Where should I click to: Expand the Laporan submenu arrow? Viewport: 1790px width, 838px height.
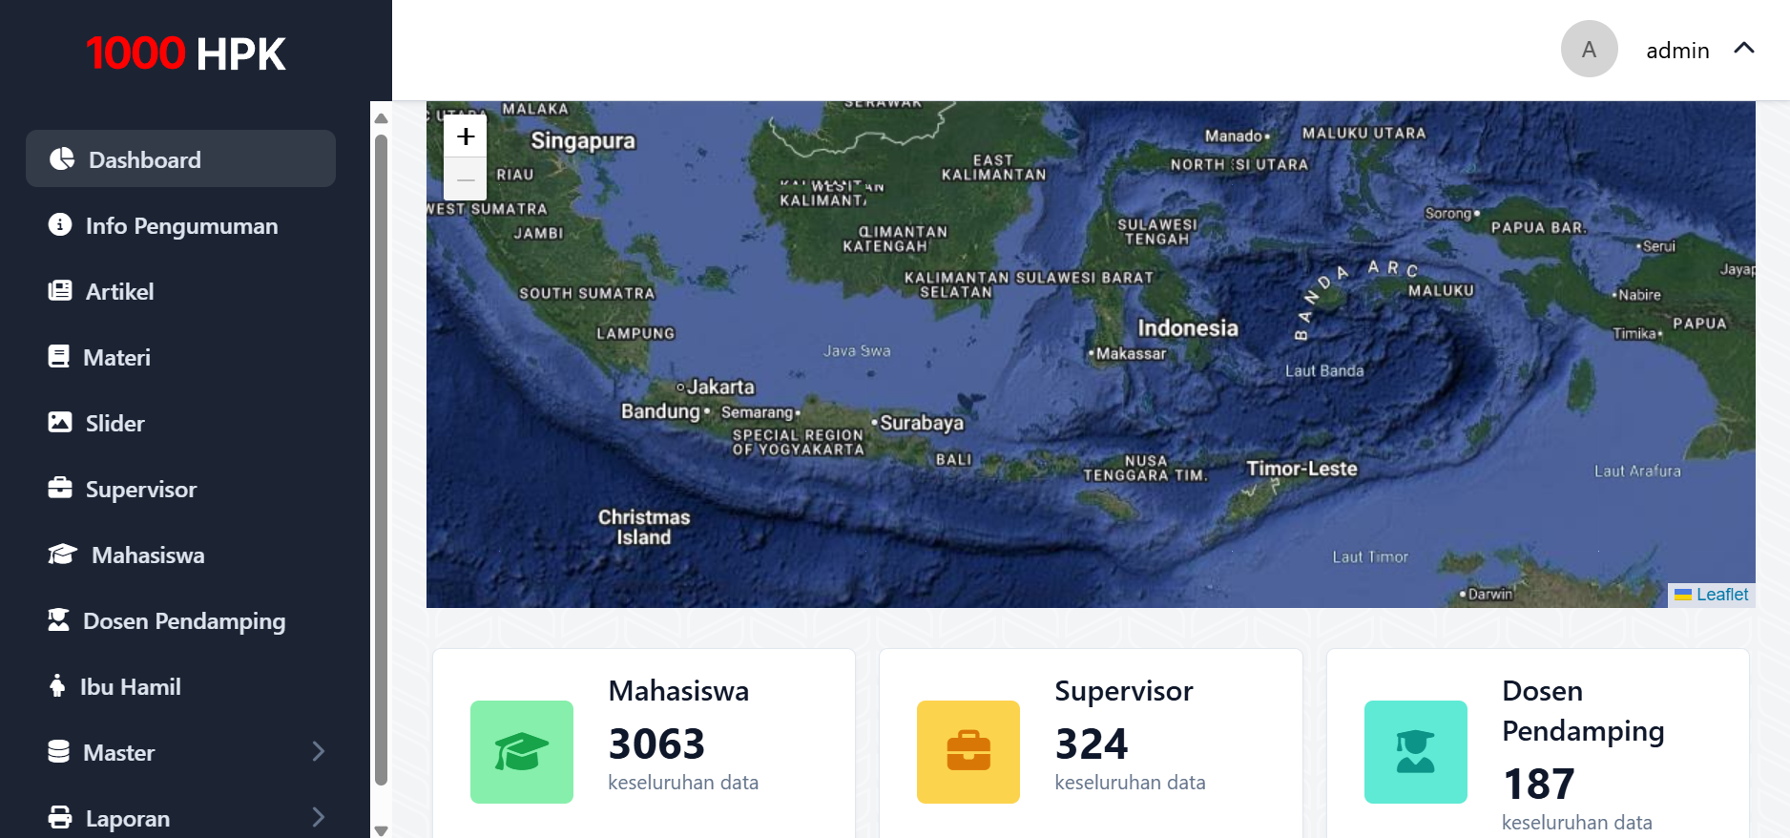click(319, 817)
